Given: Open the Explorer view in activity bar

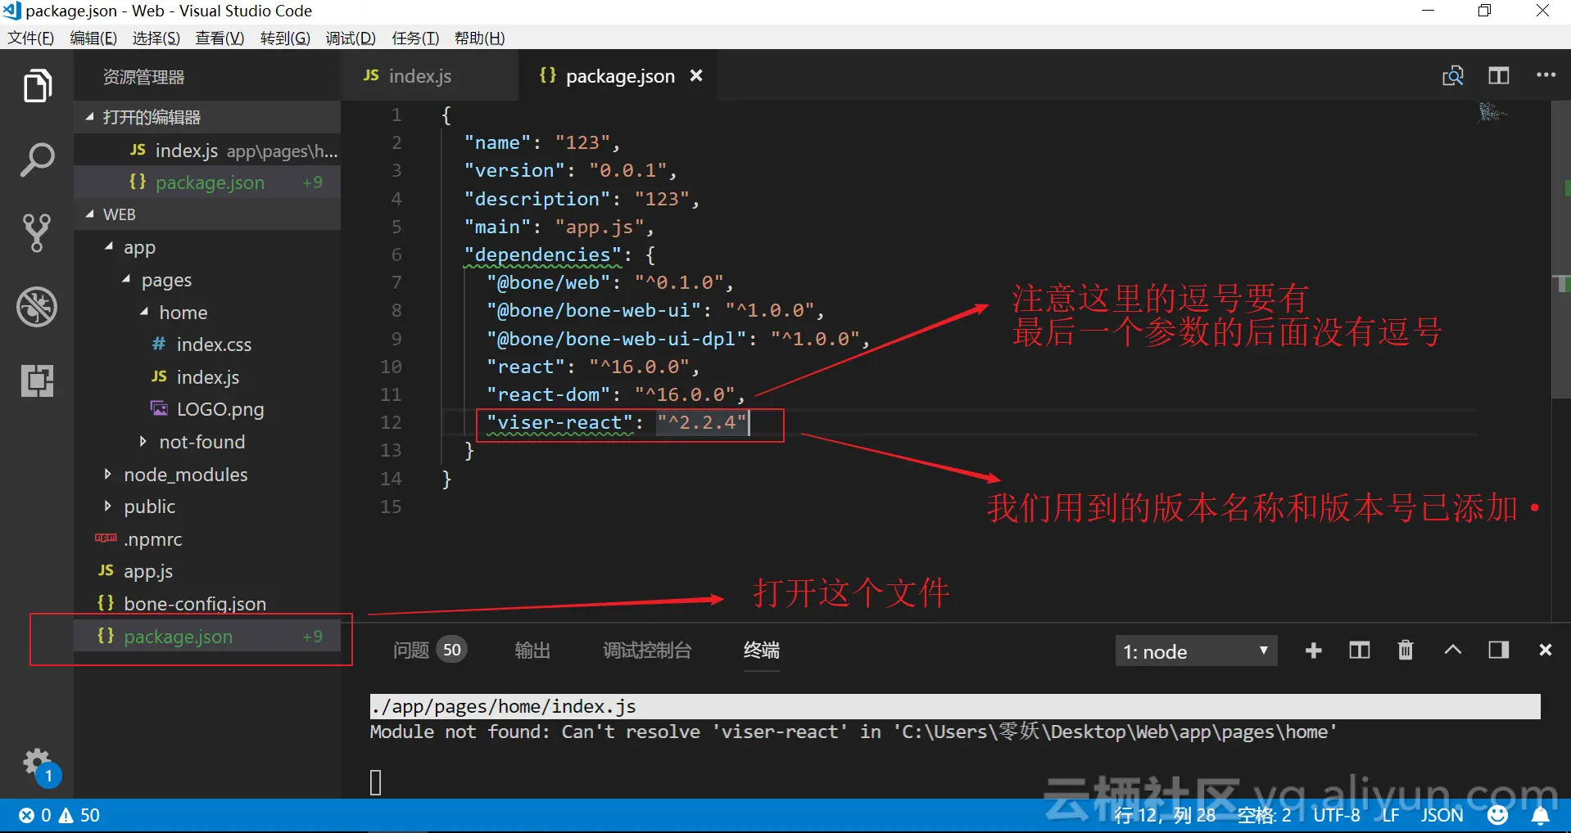Looking at the screenshot, I should 37,86.
